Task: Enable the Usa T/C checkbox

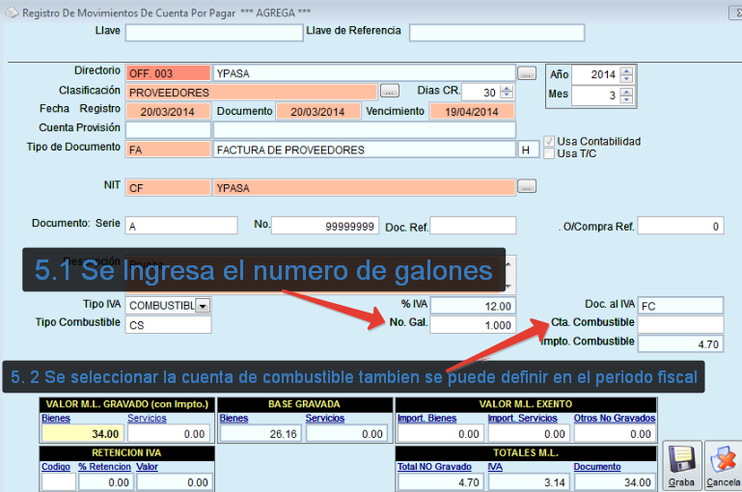Action: [x=550, y=153]
